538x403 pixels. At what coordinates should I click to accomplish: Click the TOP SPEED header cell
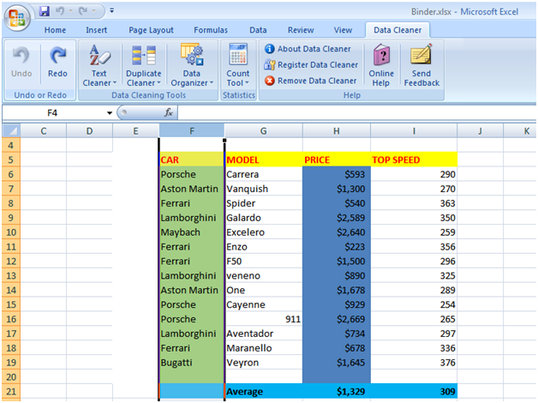click(x=414, y=160)
